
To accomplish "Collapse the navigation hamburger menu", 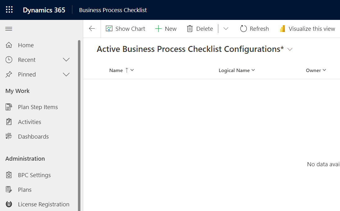I will [9, 29].
